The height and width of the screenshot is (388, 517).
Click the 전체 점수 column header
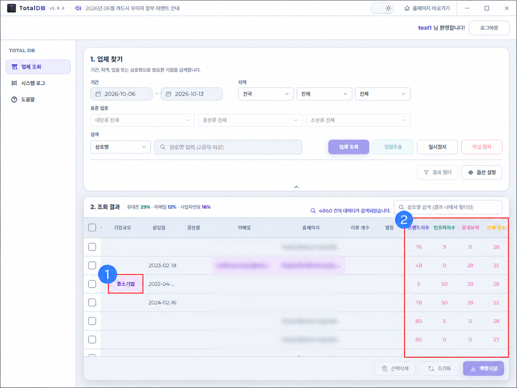[496, 228]
